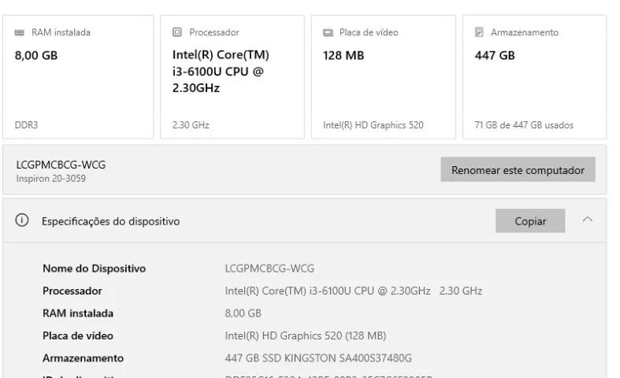This screenshot has height=378, width=620.
Task: Click the 71 GB de 447 GB usados text
Action: 524,125
